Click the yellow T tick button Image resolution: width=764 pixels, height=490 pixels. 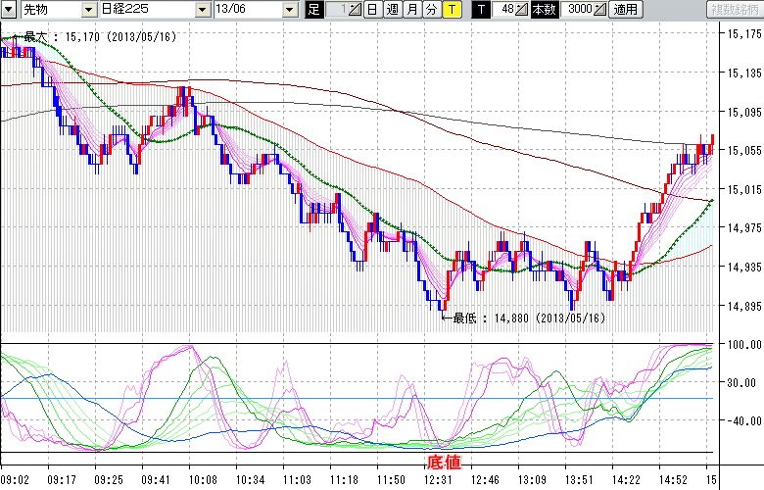coord(451,10)
